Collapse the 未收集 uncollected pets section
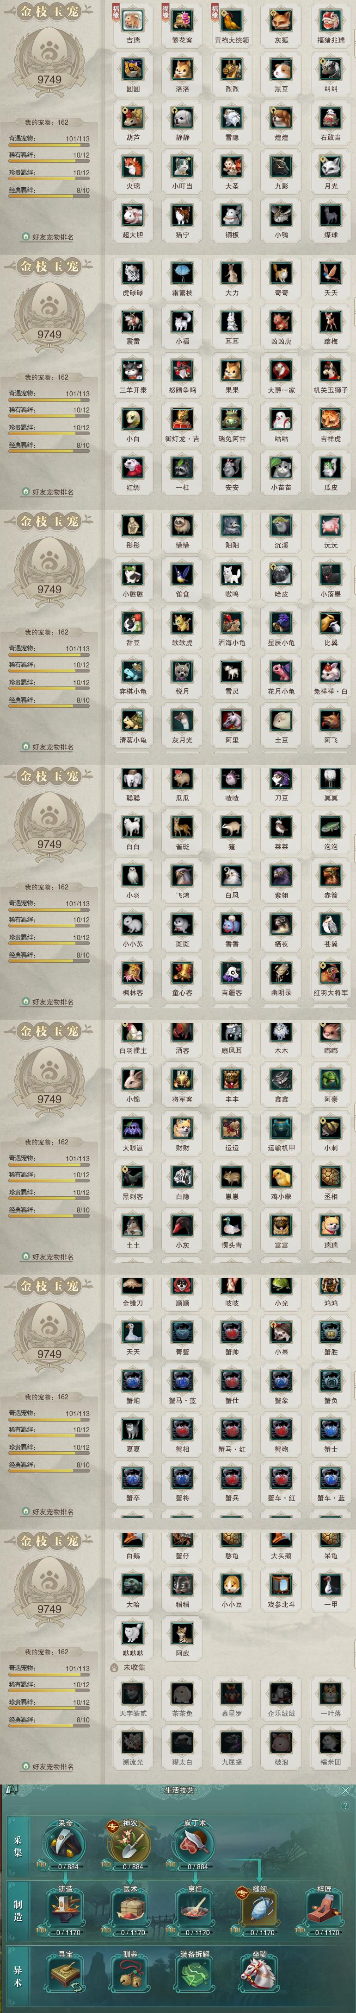The height and width of the screenshot is (2013, 356). [128, 1668]
